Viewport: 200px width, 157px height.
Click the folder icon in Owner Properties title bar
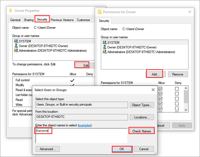coord(11,11)
